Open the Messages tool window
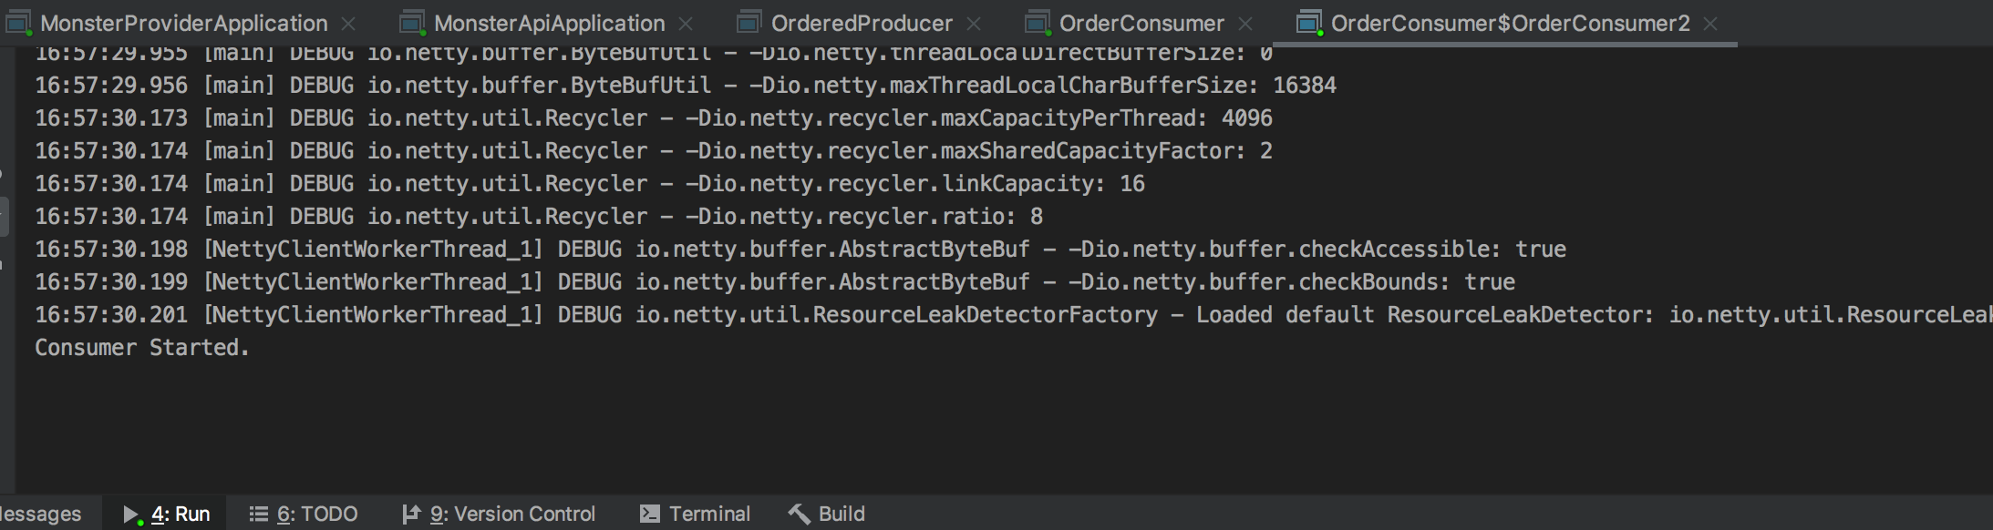Image resolution: width=1993 pixels, height=530 pixels. click(40, 515)
